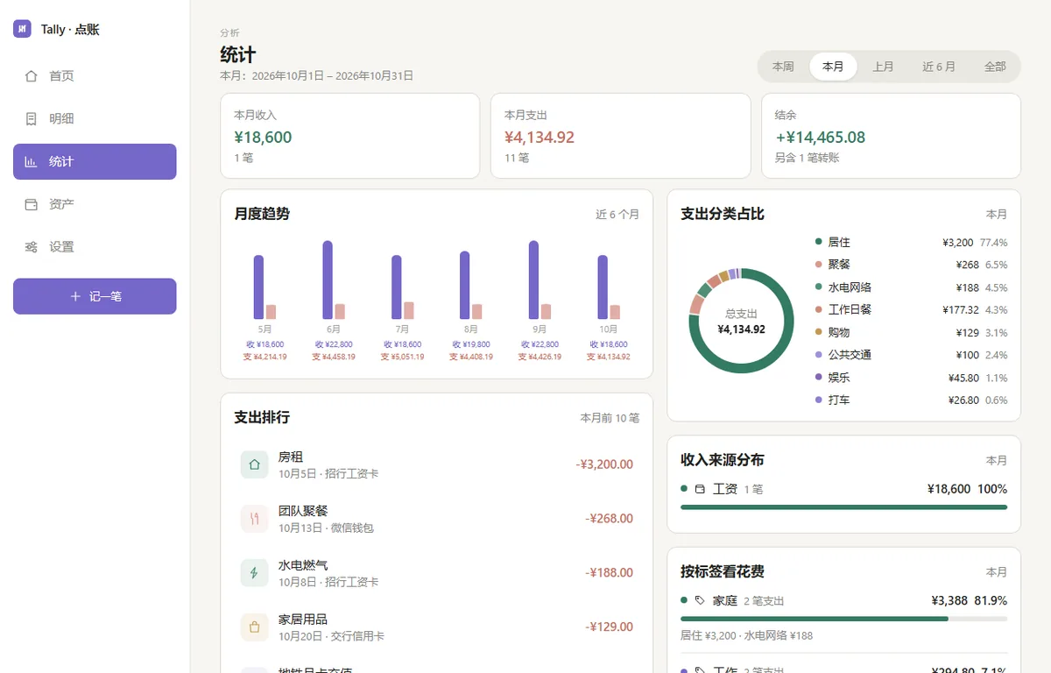Open the 结余 summary card
Screen dimensions: 1051x673
891,136
